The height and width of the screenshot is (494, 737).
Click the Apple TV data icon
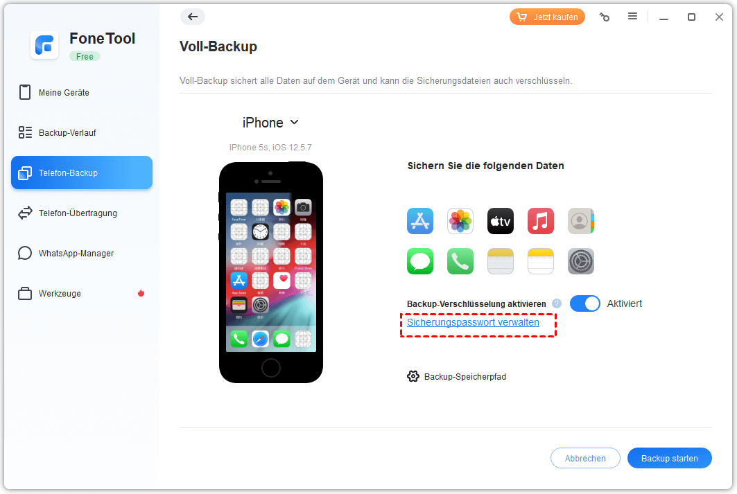[x=501, y=221]
